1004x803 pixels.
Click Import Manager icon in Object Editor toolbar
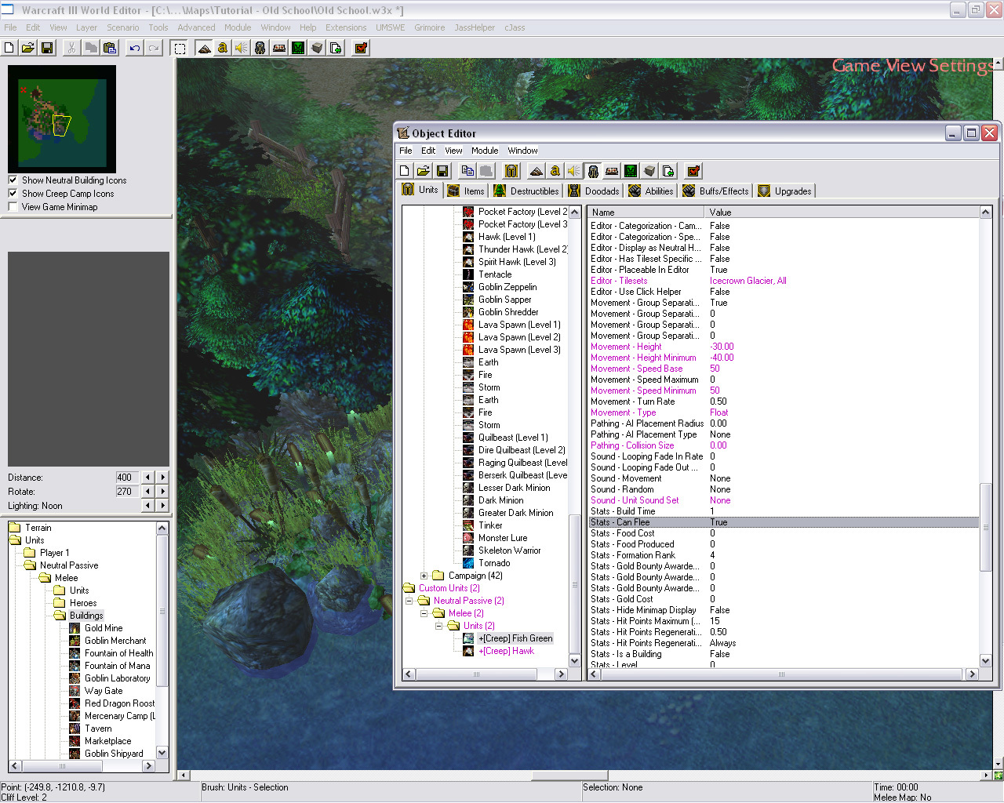pos(668,171)
